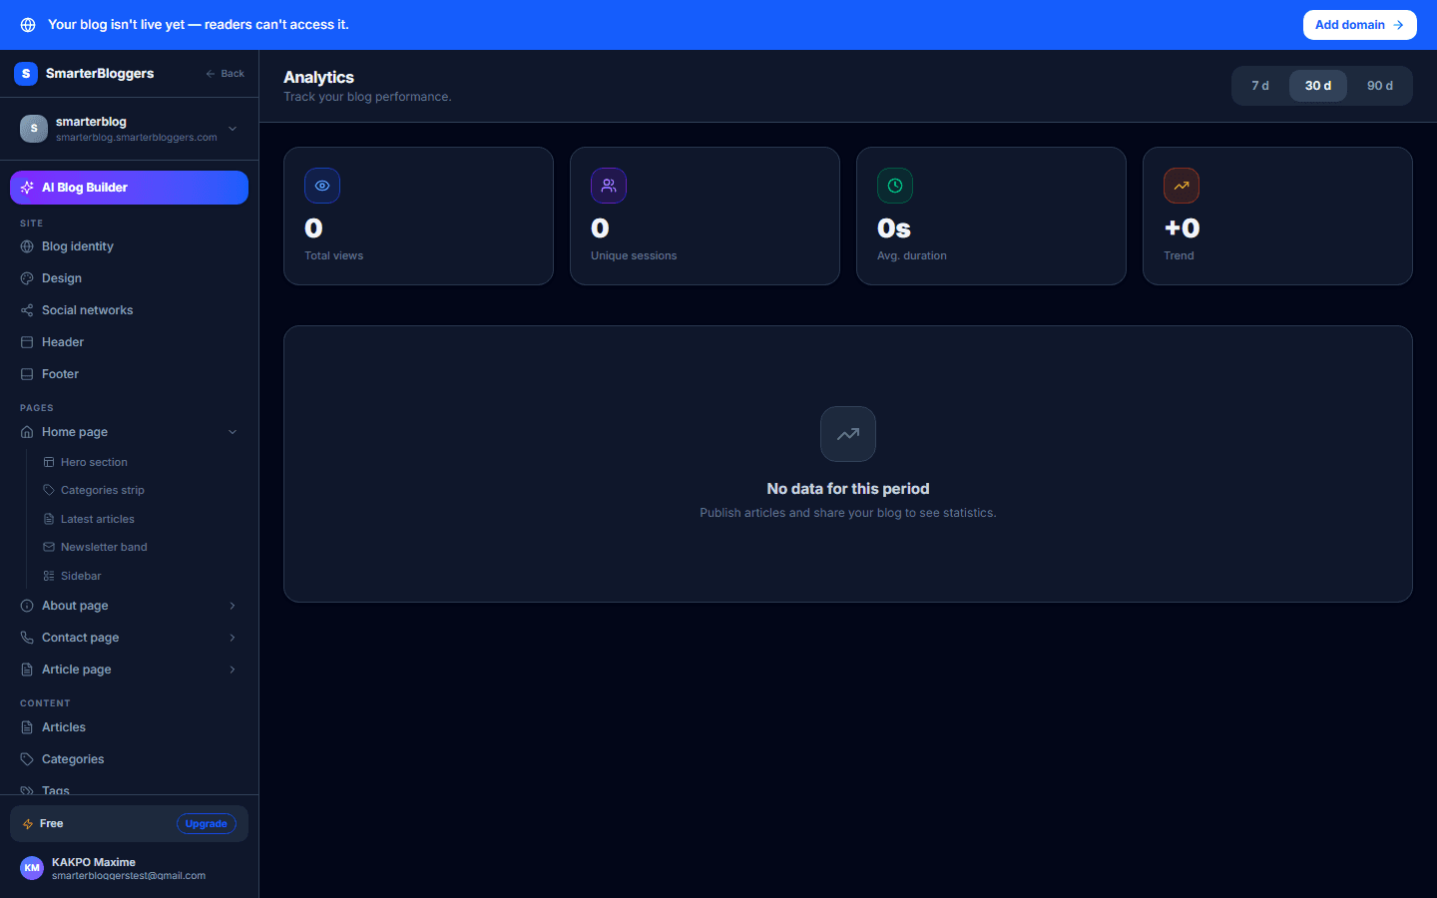
Task: Click the Avg. duration label
Action: pyautogui.click(x=912, y=255)
